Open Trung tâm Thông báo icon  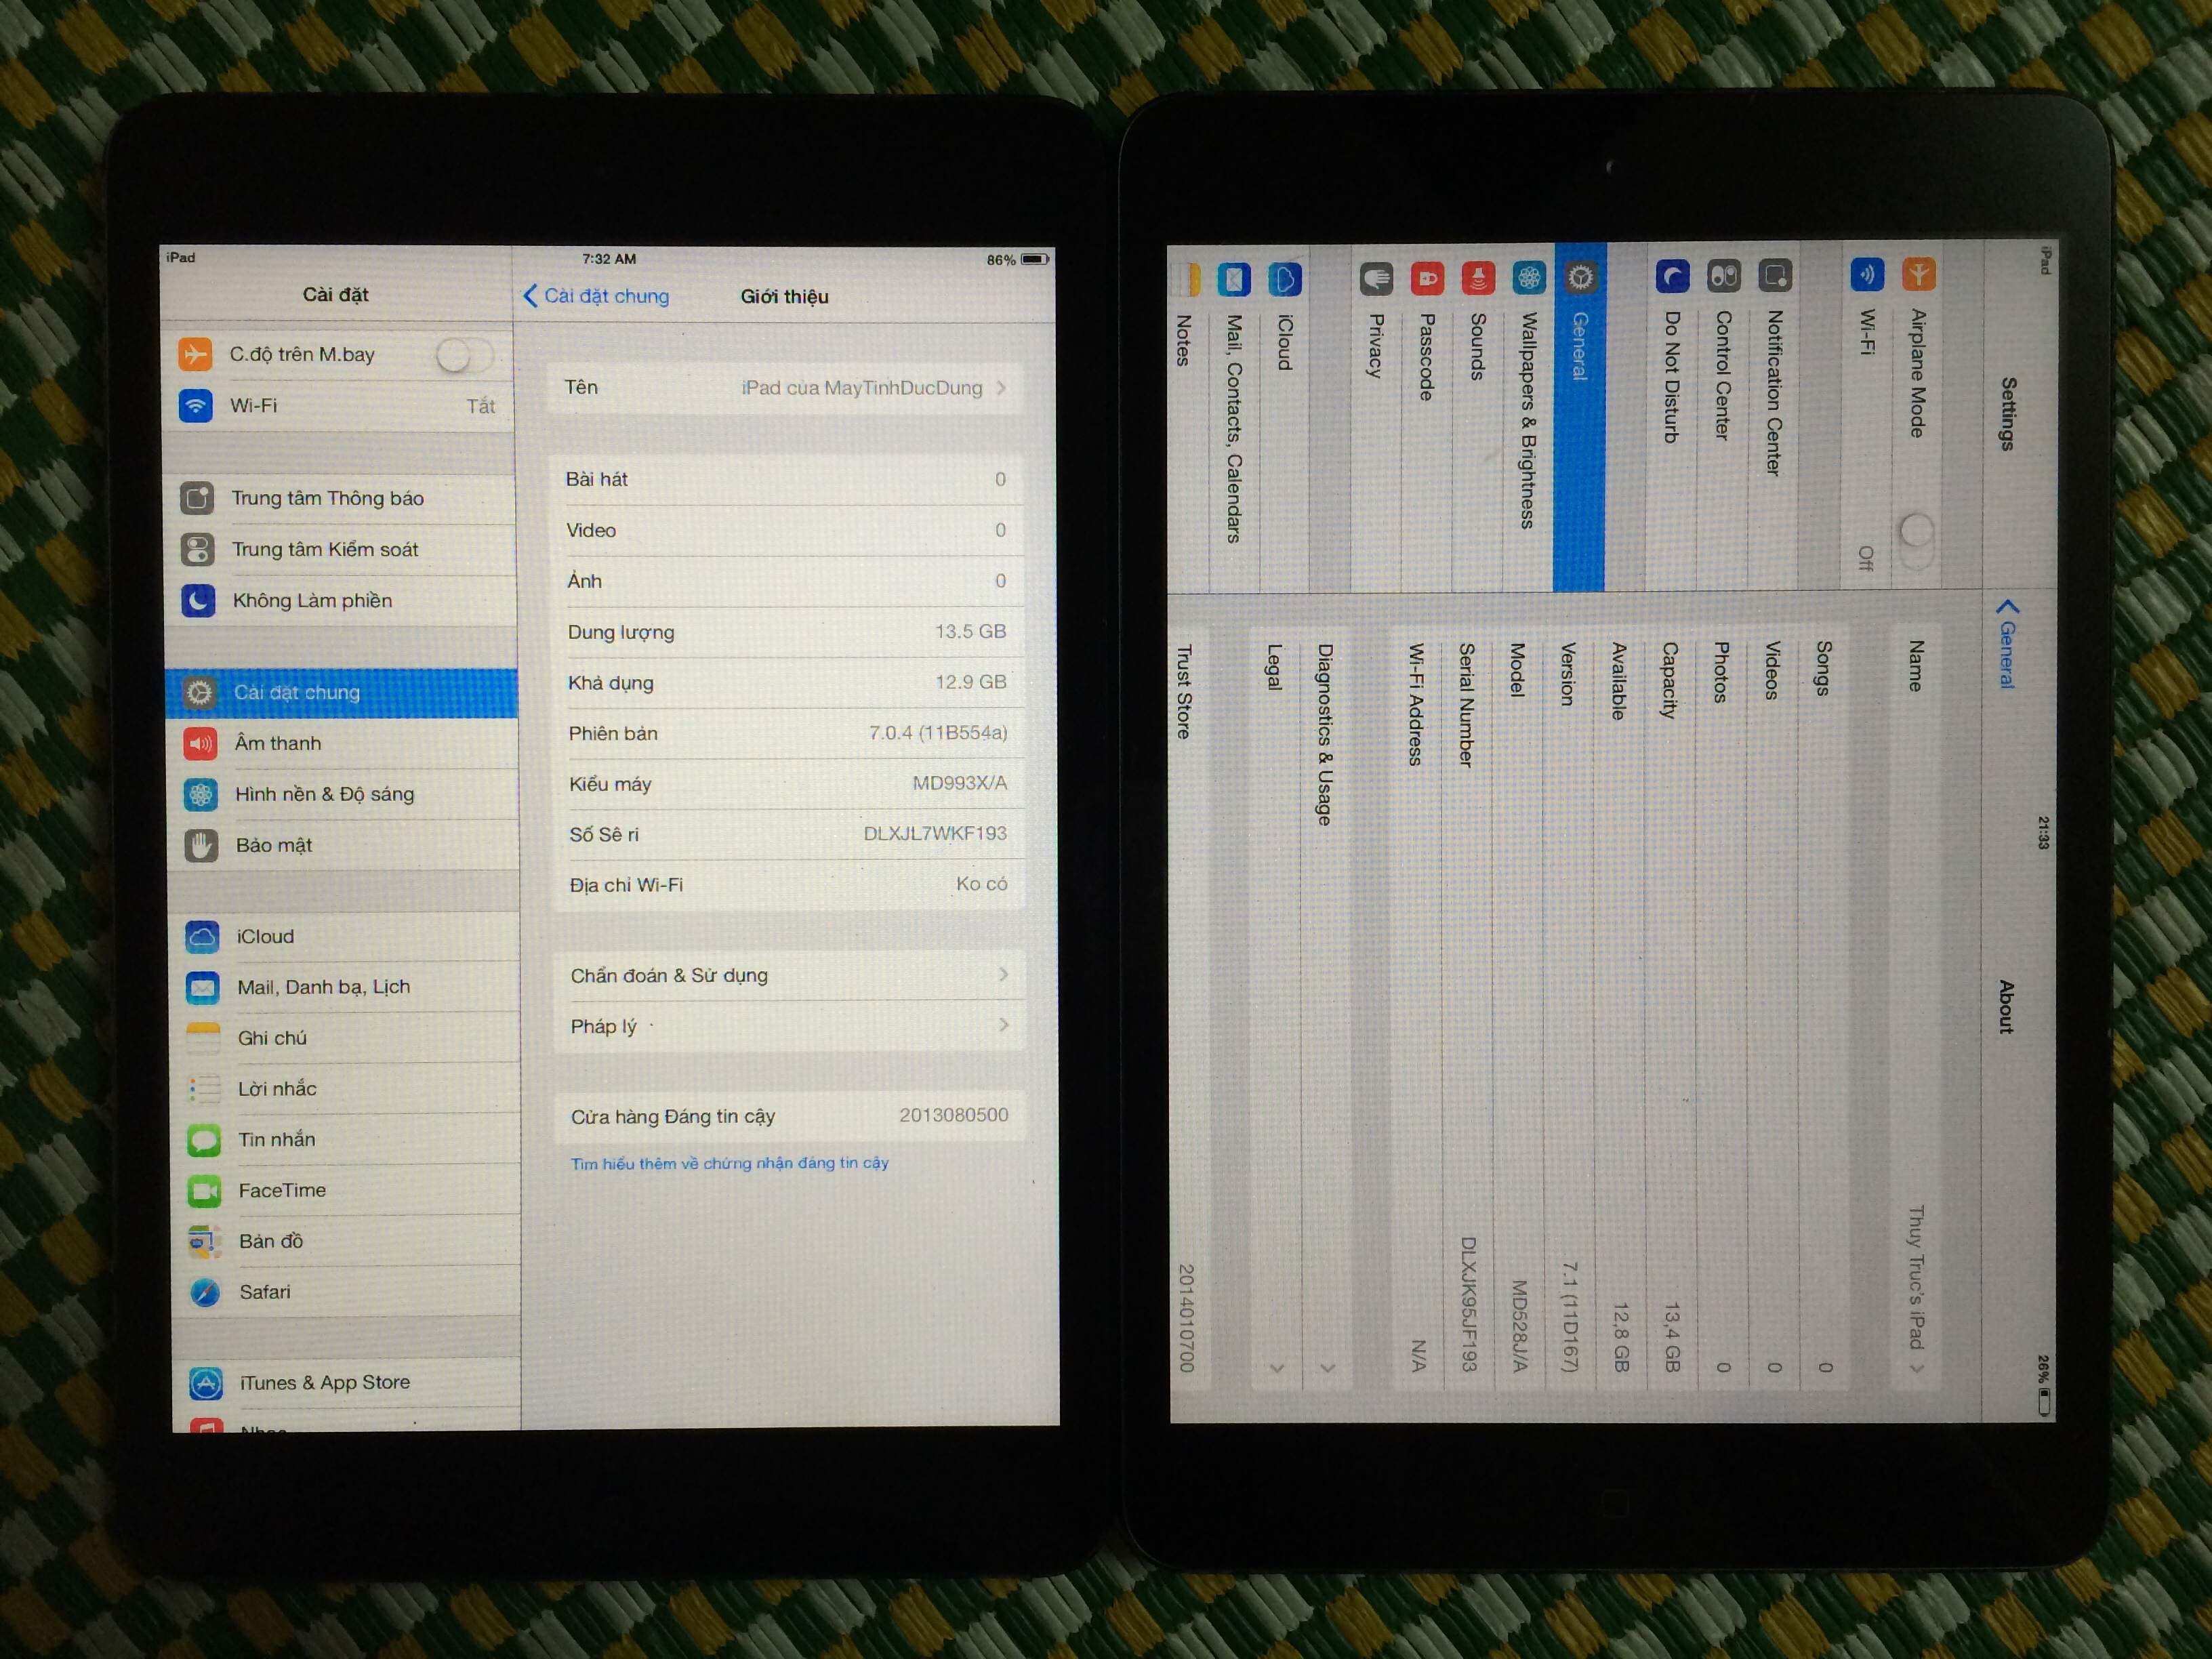(x=197, y=498)
